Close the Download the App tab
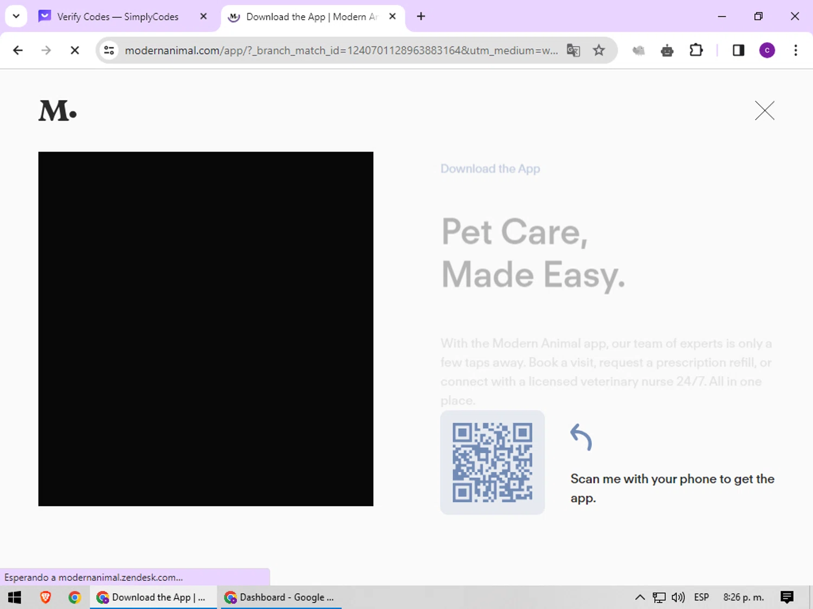Viewport: 813px width, 609px height. [x=392, y=17]
